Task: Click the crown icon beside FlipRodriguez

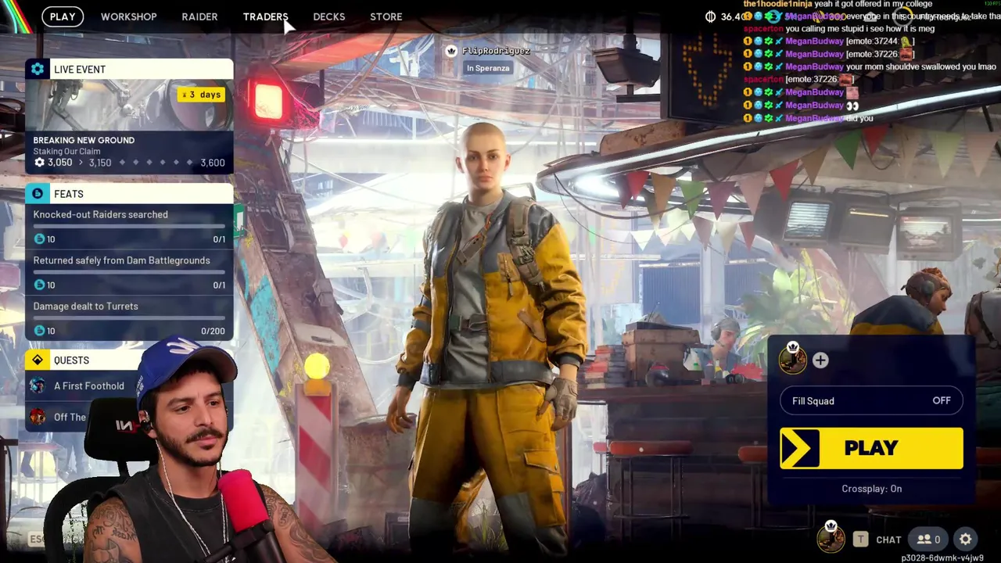Action: tap(451, 51)
